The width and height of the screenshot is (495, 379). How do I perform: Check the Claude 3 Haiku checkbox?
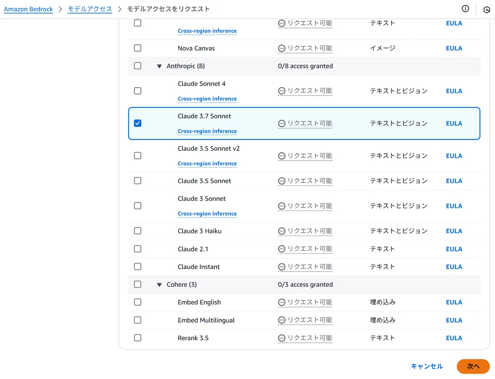click(138, 231)
